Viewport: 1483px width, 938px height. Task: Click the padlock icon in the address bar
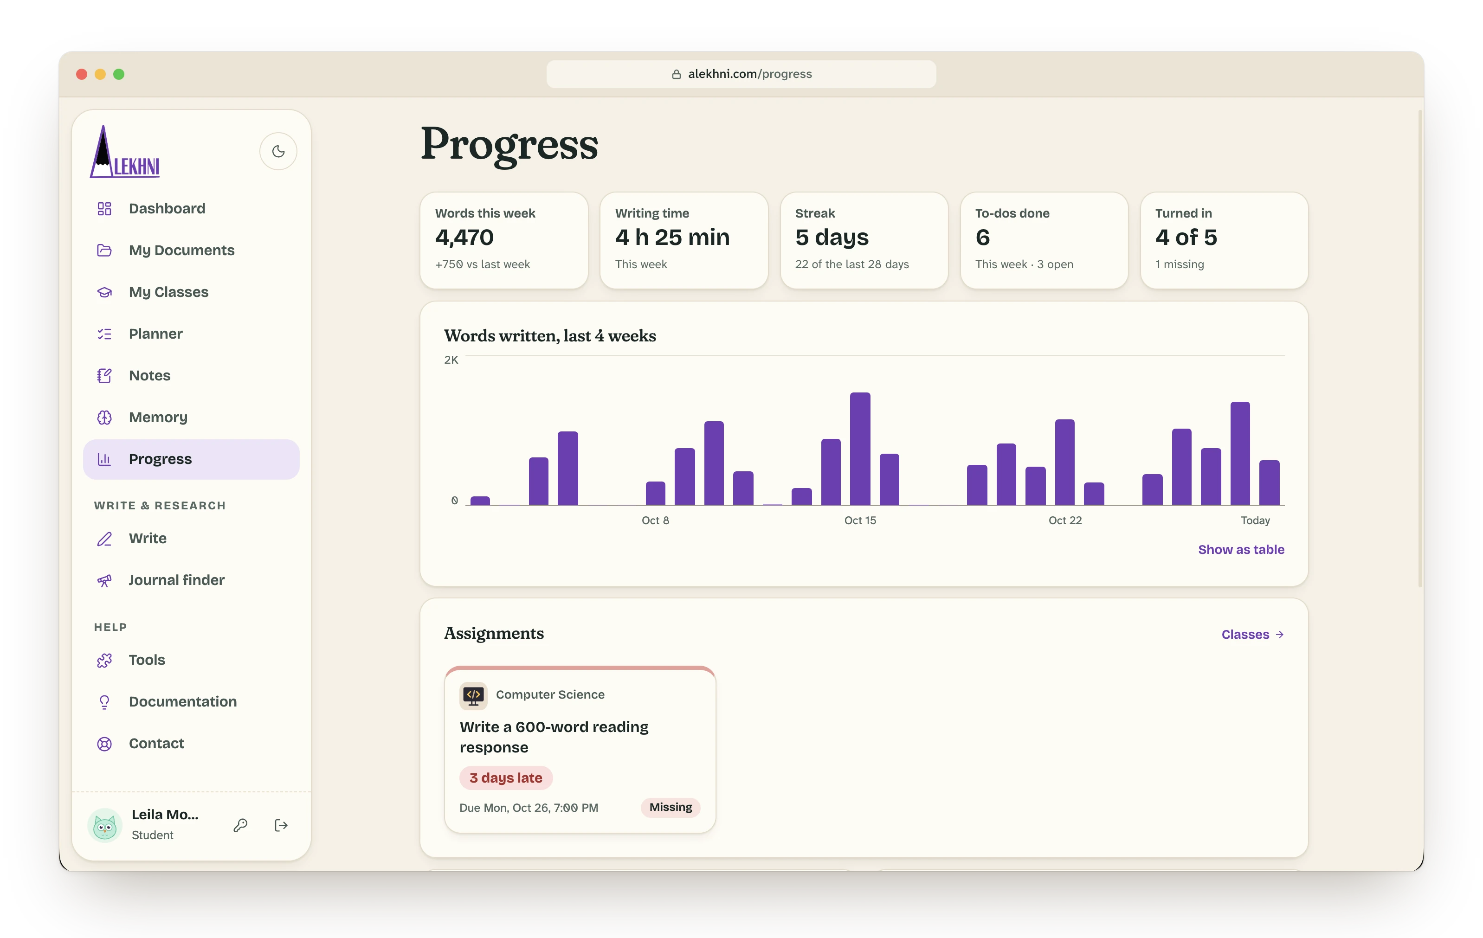[676, 74]
